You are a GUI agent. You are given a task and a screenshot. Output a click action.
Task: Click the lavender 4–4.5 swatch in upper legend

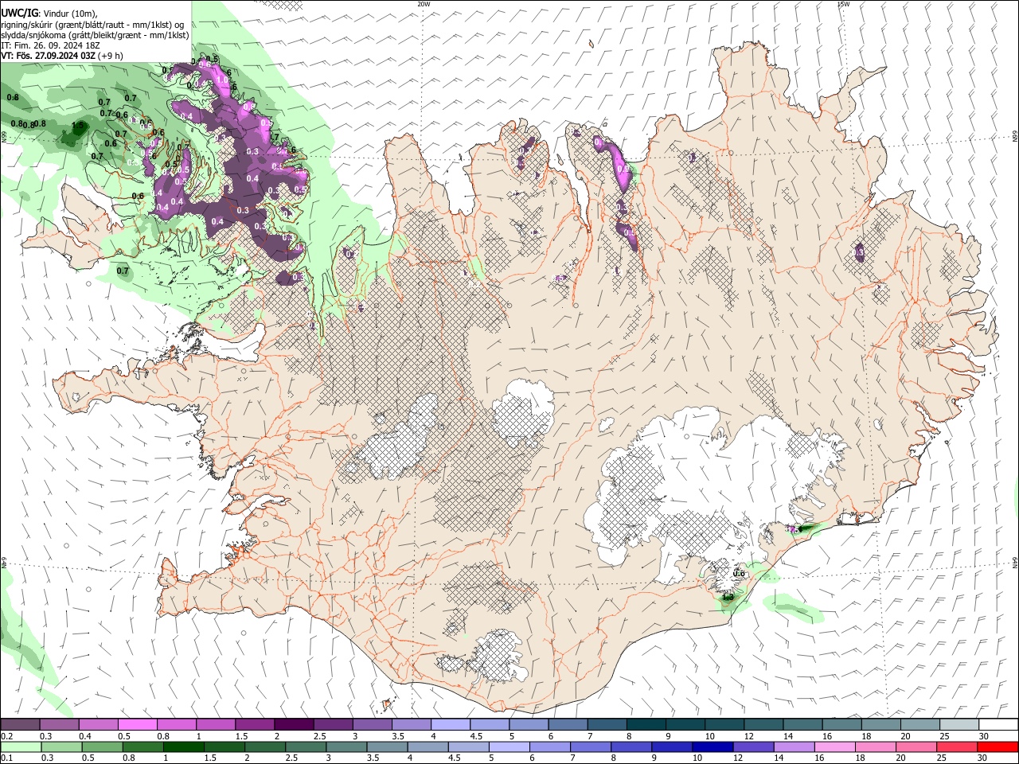[x=449, y=725]
